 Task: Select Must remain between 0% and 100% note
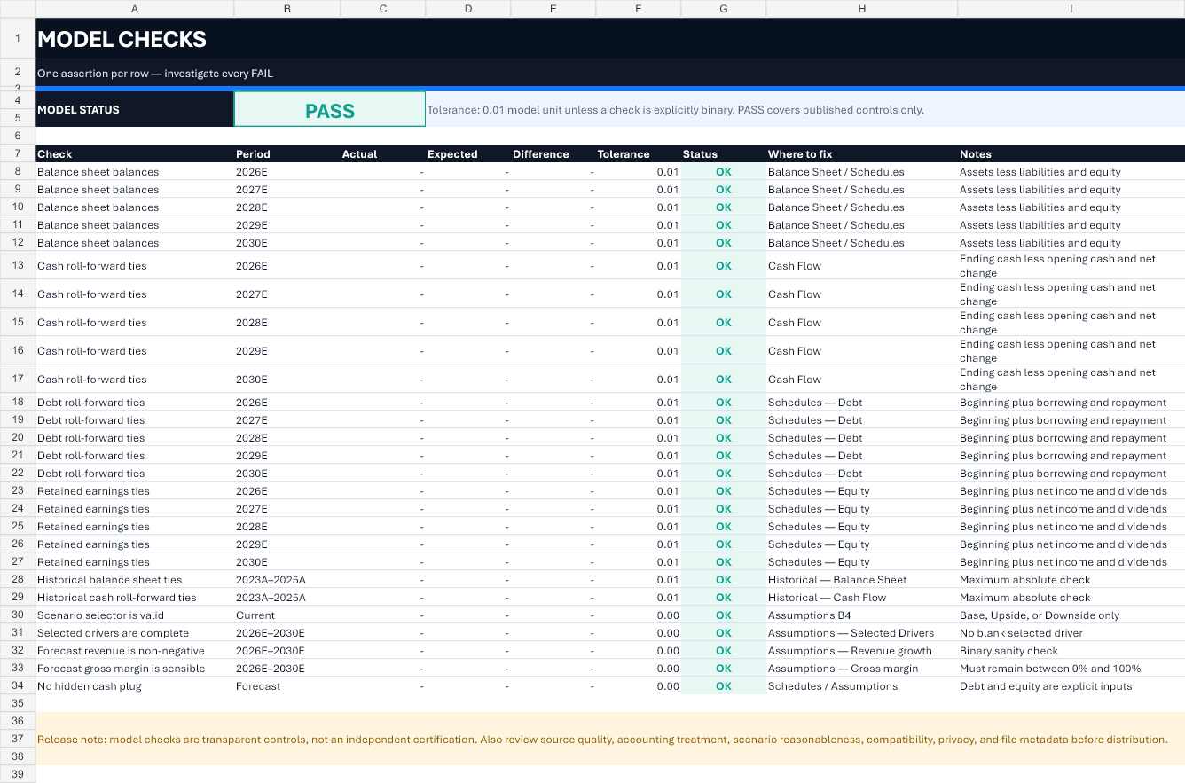point(1071,668)
